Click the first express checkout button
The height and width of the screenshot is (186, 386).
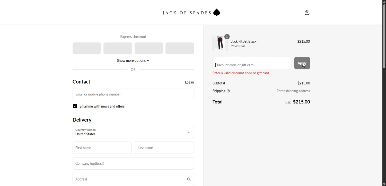87,48
